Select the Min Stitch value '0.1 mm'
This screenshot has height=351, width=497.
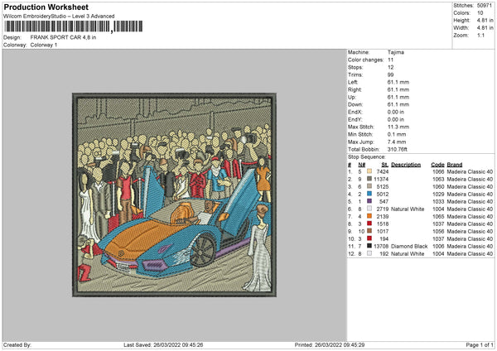click(x=397, y=134)
